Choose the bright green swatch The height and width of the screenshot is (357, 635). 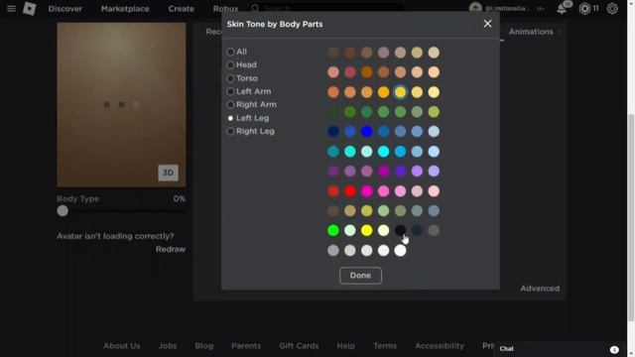333,230
